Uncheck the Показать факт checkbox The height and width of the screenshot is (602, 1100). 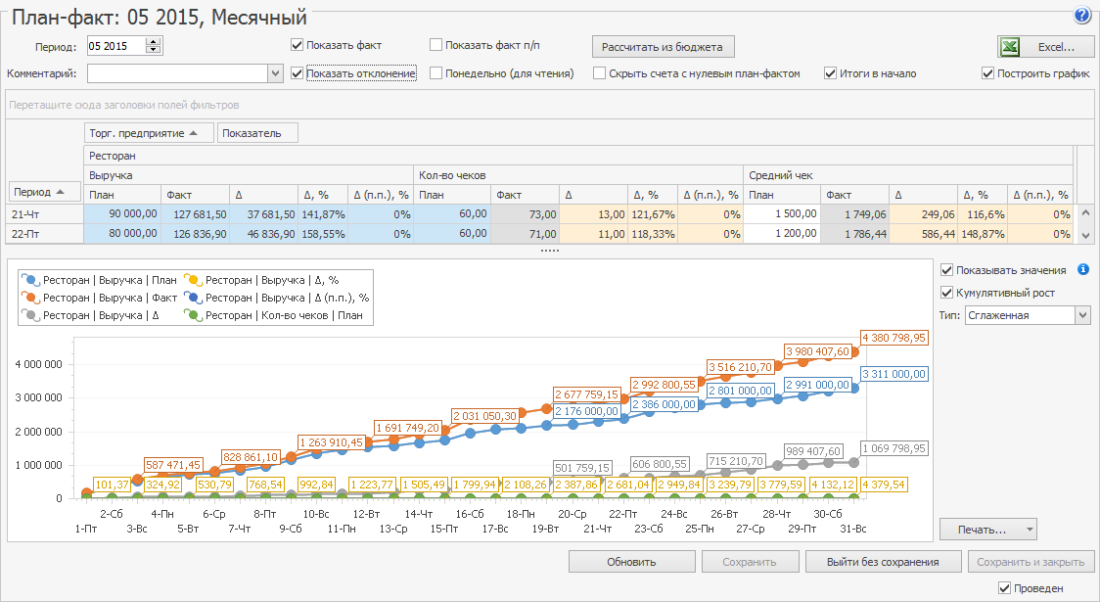click(x=297, y=45)
